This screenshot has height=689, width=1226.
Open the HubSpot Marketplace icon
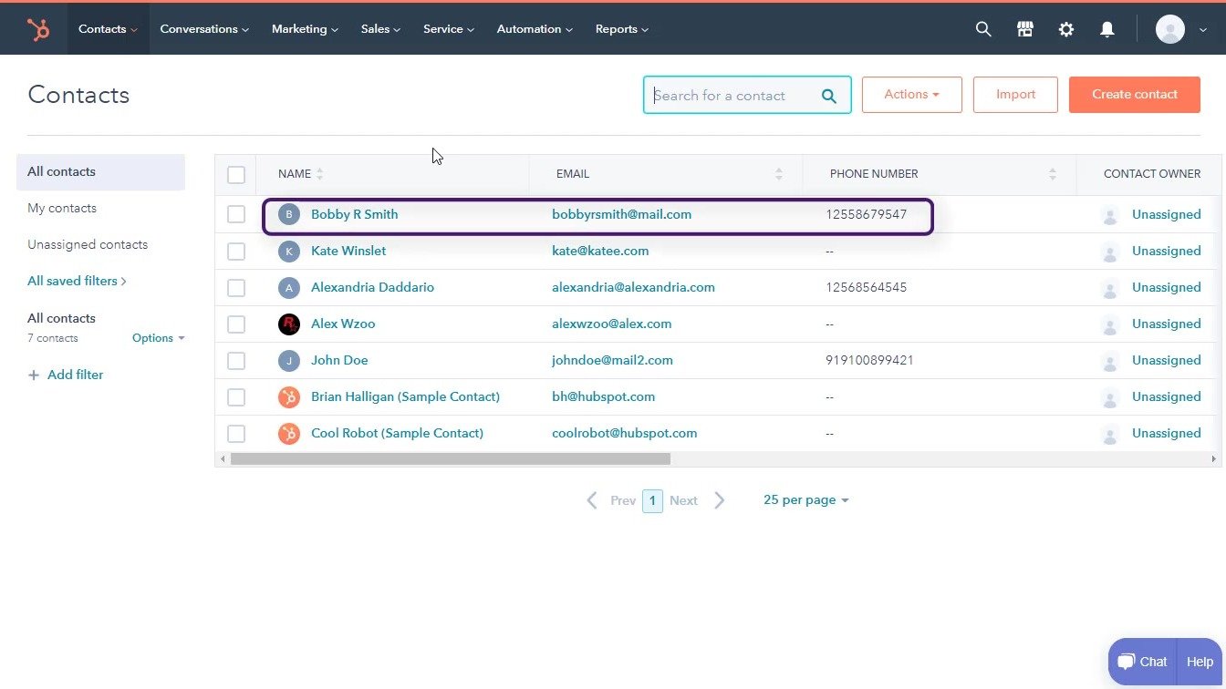click(1024, 28)
